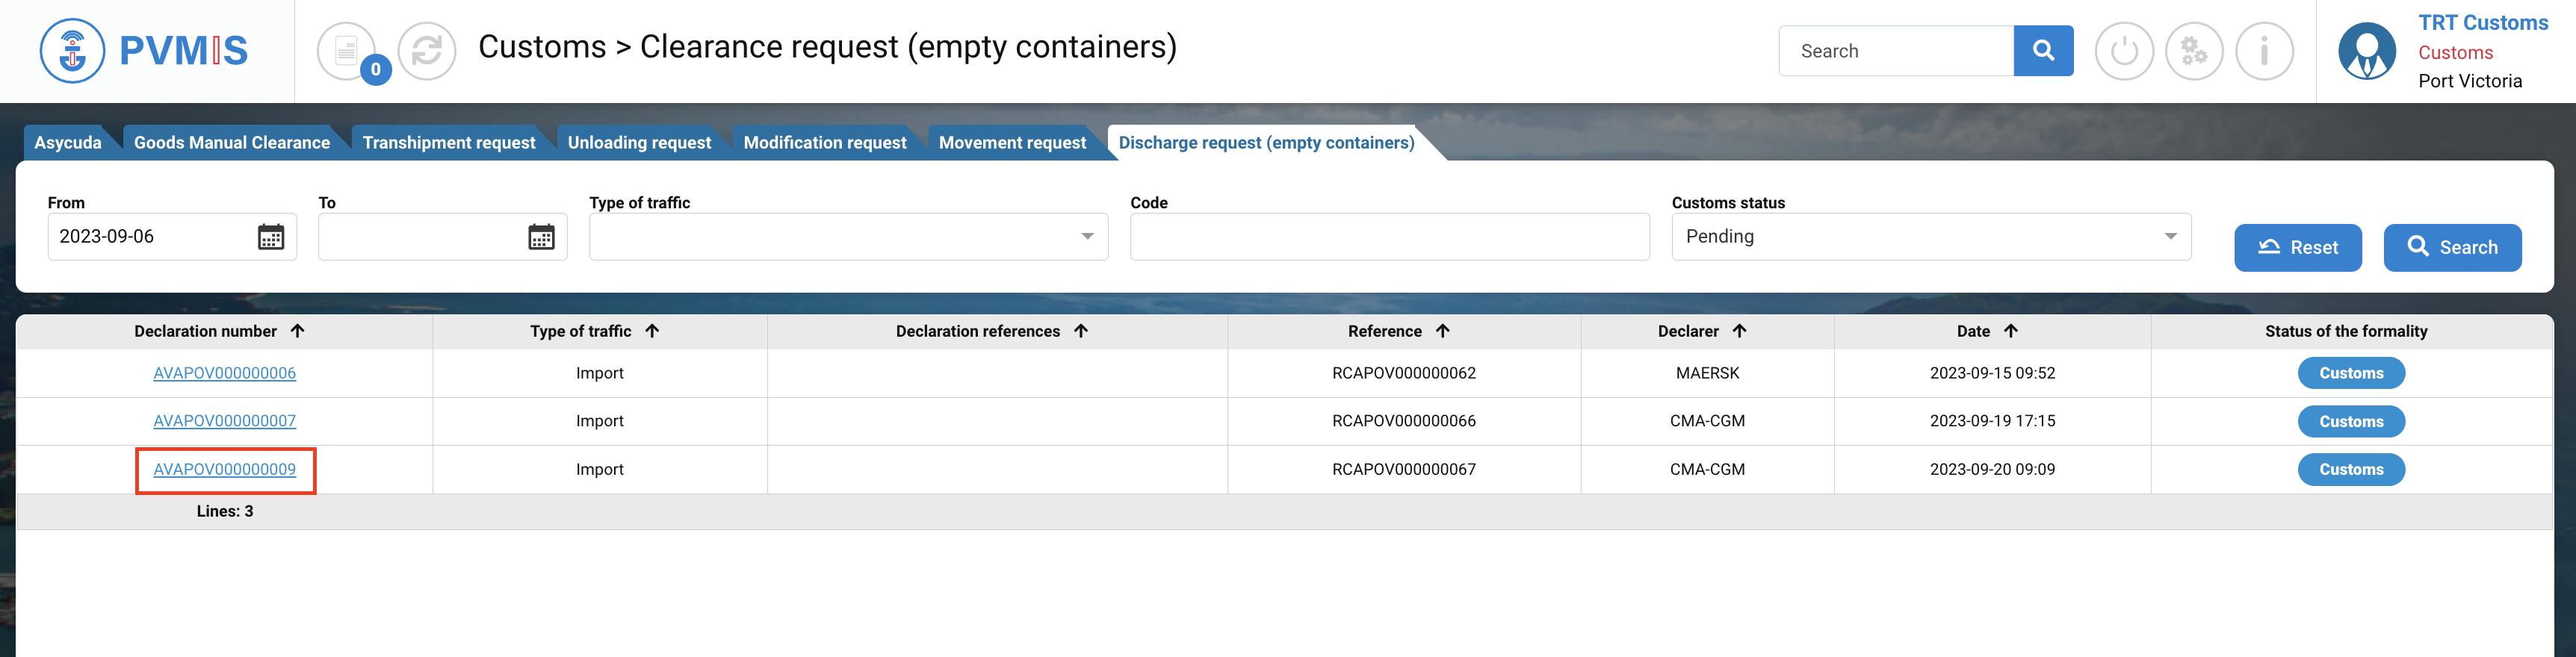
Task: Click the Code input field
Action: [1389, 237]
